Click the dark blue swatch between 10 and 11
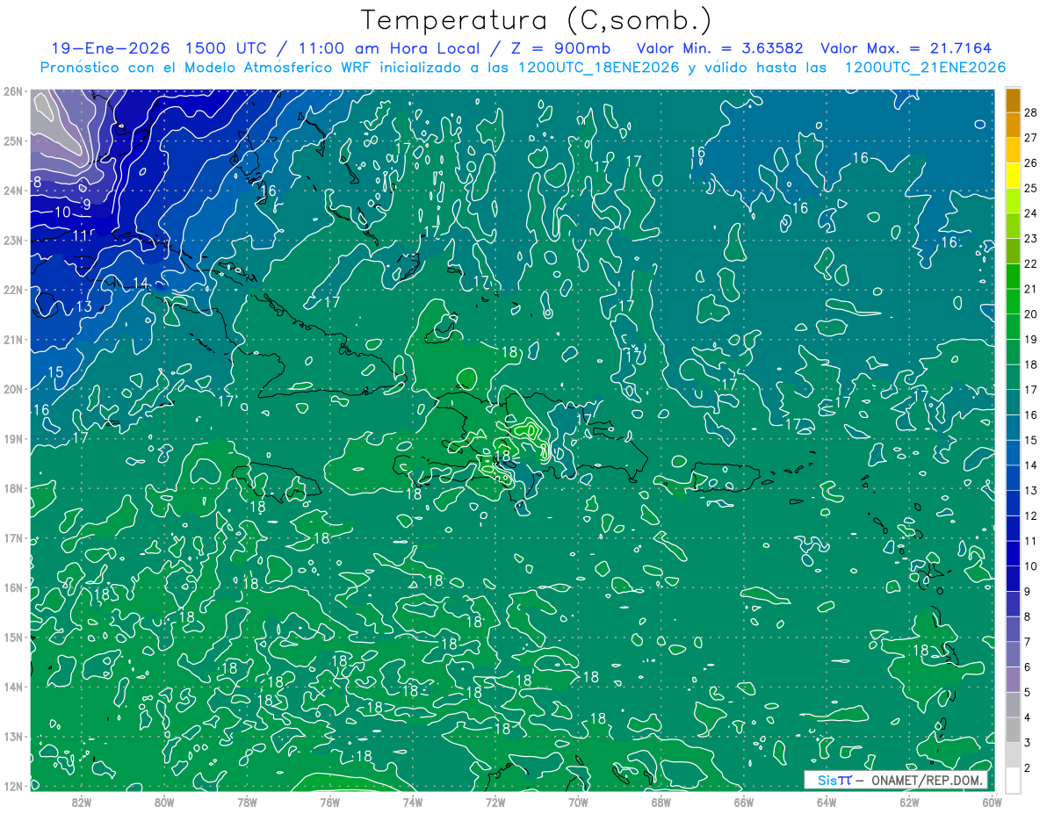Screen dimensions: 1054x814 click(x=1013, y=553)
